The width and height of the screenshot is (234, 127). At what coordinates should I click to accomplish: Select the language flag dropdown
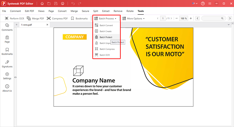point(195,3)
